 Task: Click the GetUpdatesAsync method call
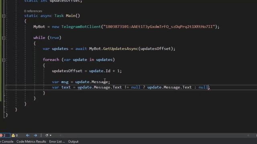click(x=120, y=49)
